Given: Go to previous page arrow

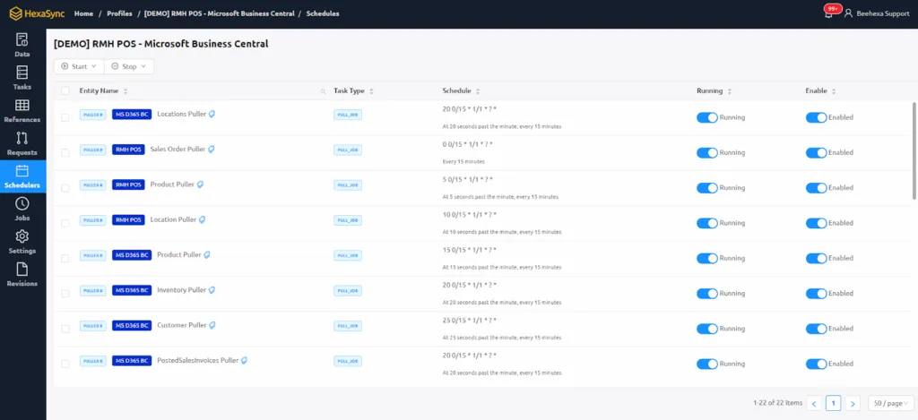Looking at the screenshot, I should coord(814,403).
